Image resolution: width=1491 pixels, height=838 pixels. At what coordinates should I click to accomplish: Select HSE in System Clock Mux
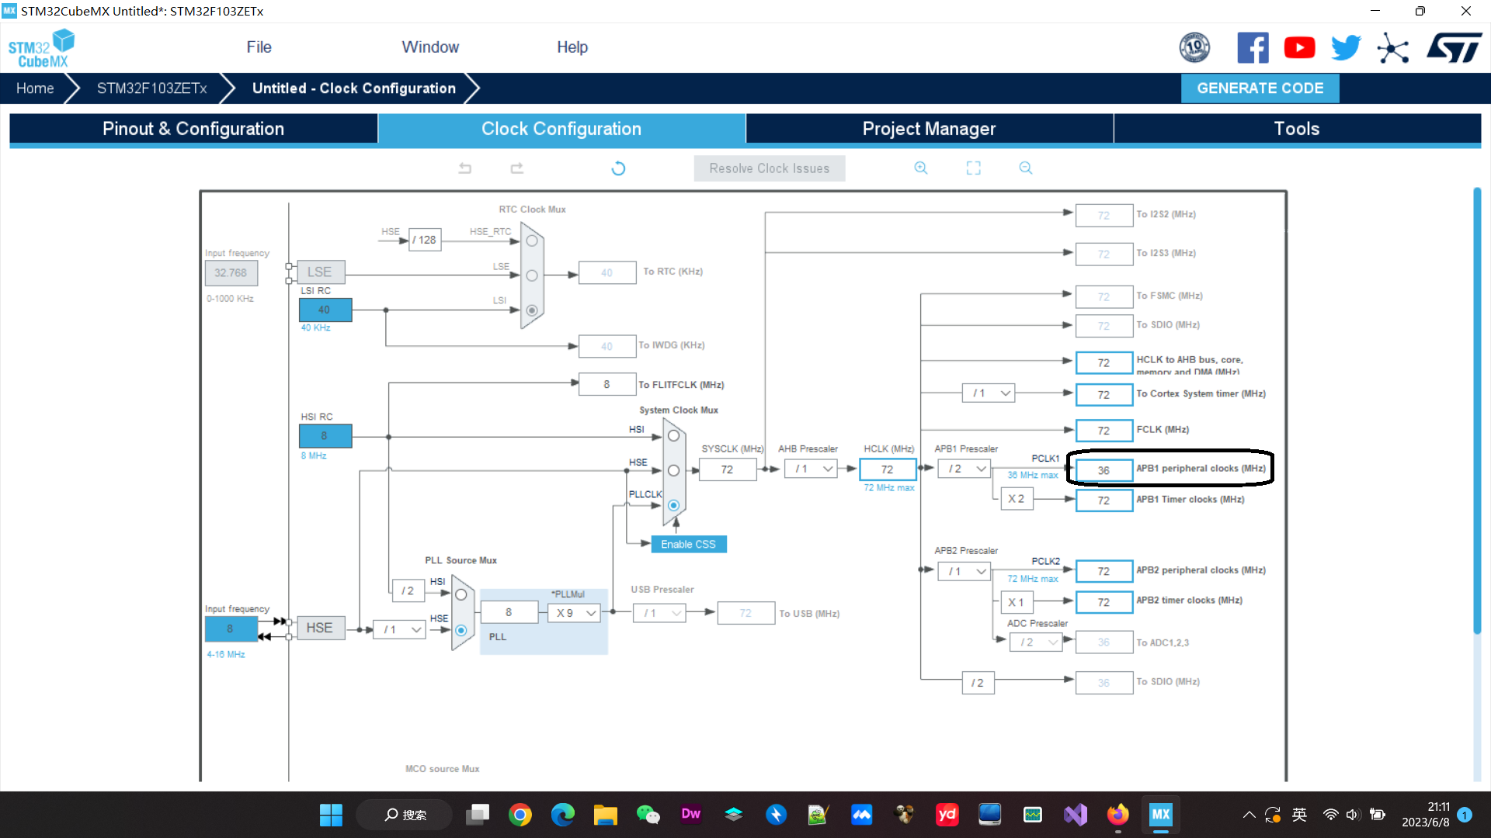(x=673, y=471)
